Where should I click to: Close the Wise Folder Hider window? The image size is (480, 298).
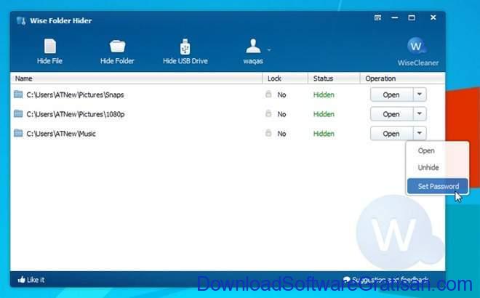pos(433,17)
